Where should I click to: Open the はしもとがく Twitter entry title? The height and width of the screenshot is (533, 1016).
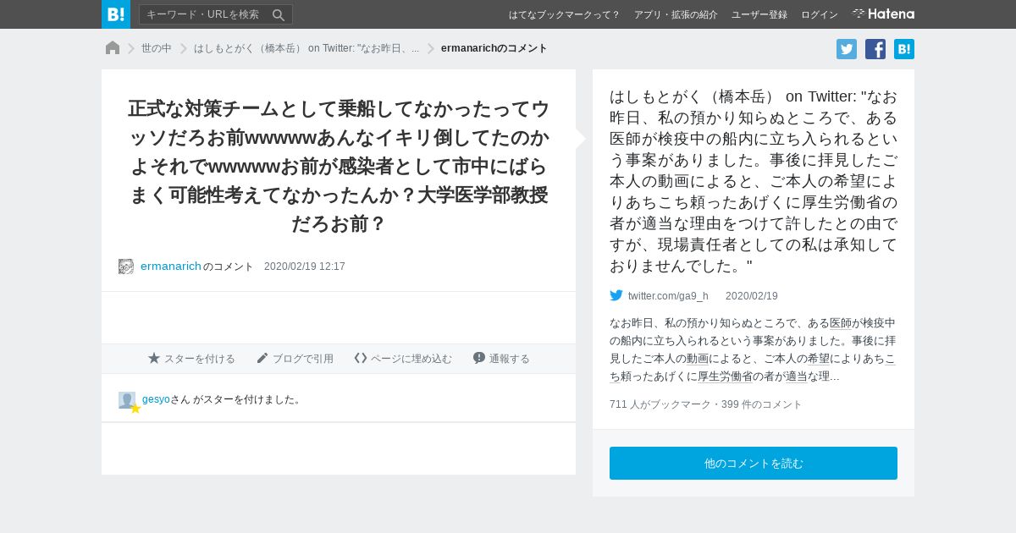point(754,181)
